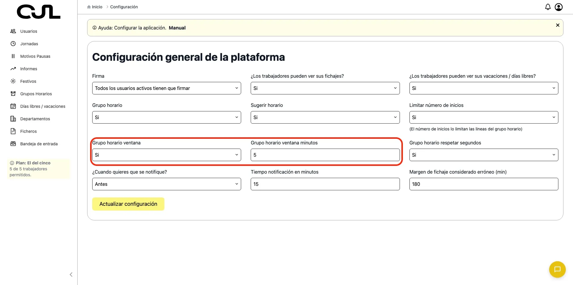Image resolution: width=573 pixels, height=285 pixels.
Task: Click Inicio breadcrumb link
Action: click(x=97, y=7)
